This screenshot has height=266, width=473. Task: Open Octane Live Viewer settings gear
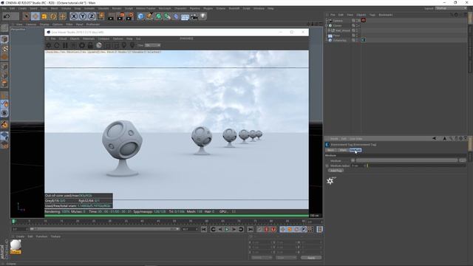(82, 46)
